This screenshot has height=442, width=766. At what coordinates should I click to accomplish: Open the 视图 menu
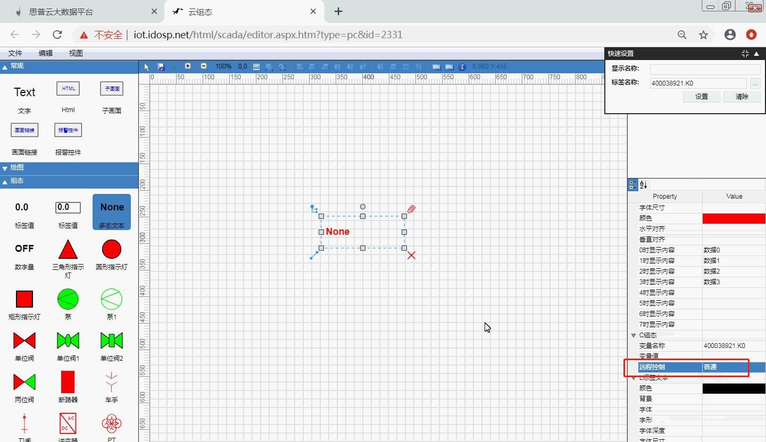(76, 53)
